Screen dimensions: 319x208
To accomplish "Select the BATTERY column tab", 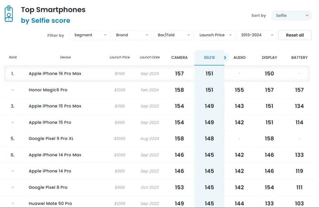I will (299, 57).
